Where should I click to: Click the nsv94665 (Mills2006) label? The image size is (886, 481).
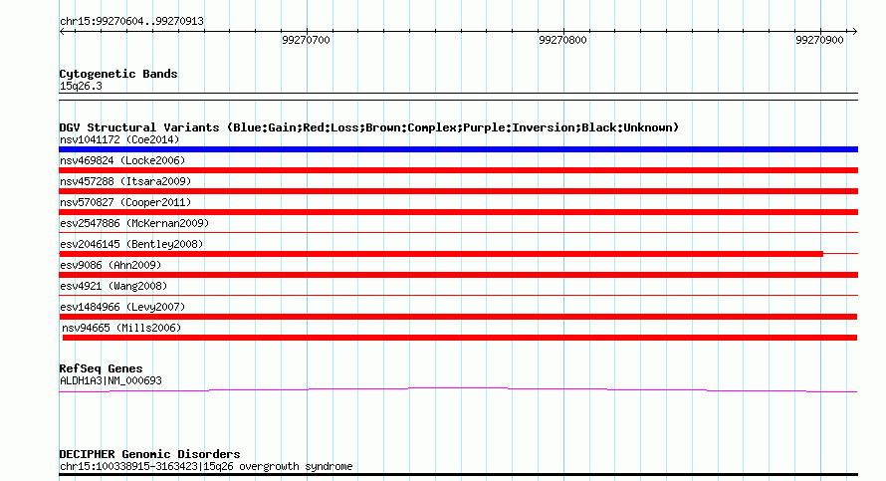coord(121,328)
